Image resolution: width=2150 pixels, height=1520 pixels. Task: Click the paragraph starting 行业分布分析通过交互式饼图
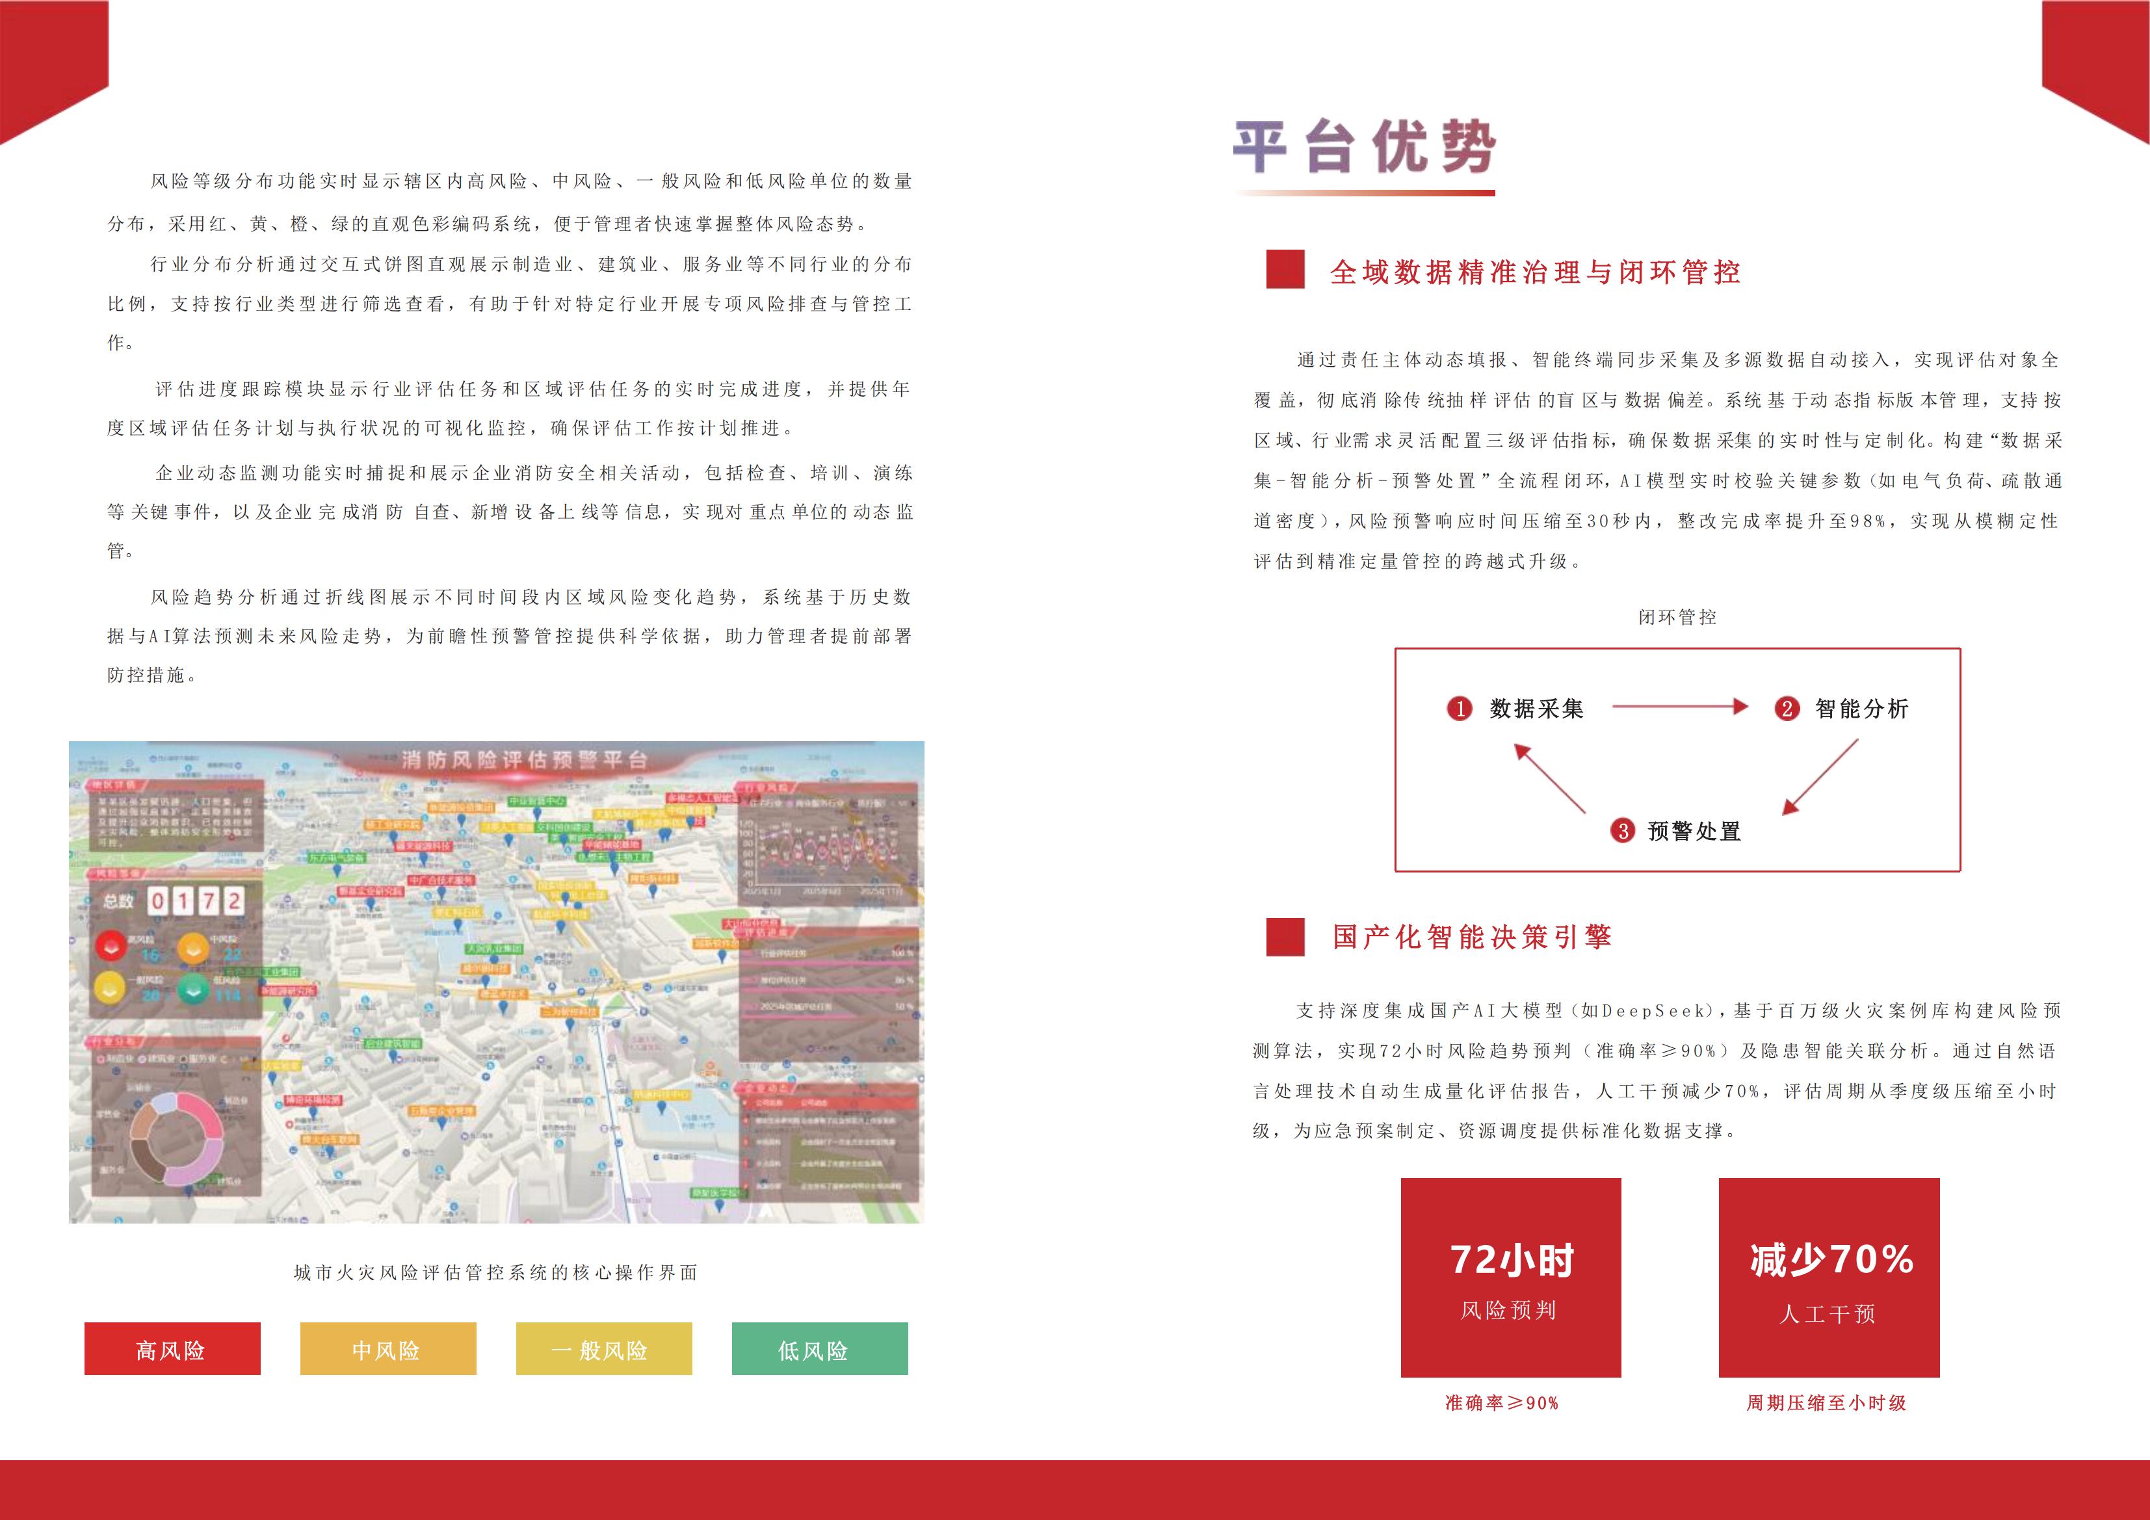coord(510,304)
